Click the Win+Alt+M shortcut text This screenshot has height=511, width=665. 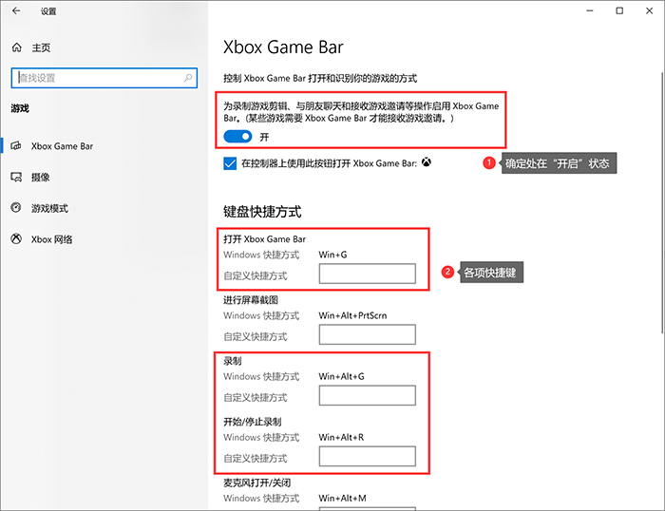tap(342, 498)
